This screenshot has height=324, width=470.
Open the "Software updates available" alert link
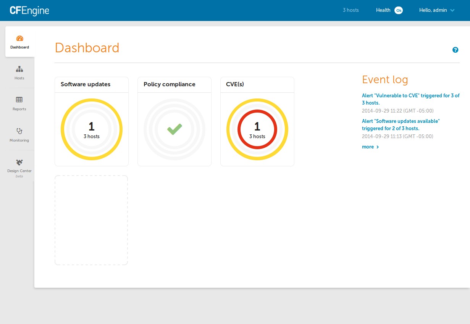click(401, 124)
